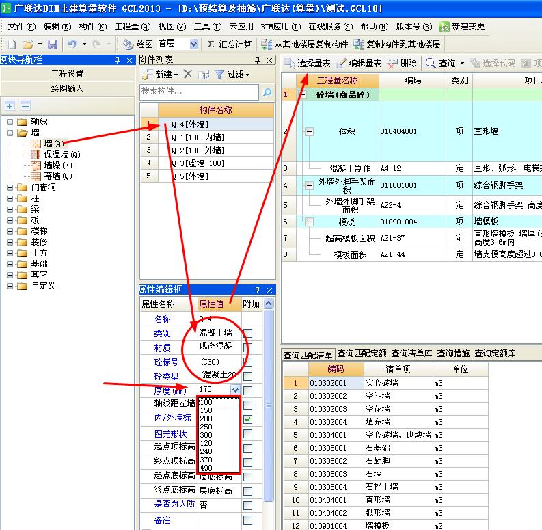Toggle the 类别 附加 checkbox
The width and height of the screenshot is (542, 530).
[x=248, y=334]
